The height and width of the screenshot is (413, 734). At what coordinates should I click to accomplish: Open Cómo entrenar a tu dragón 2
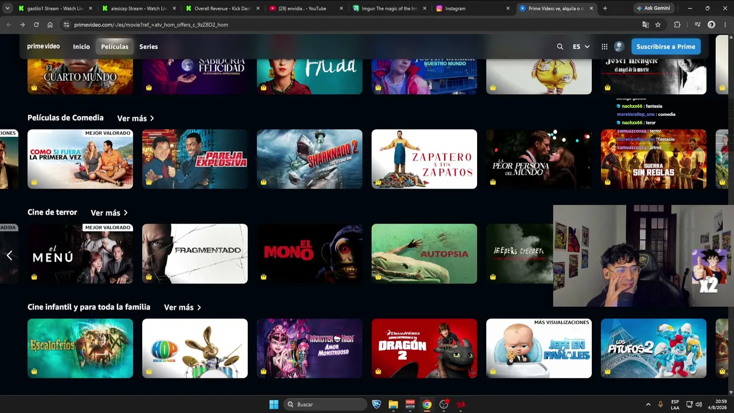424,348
